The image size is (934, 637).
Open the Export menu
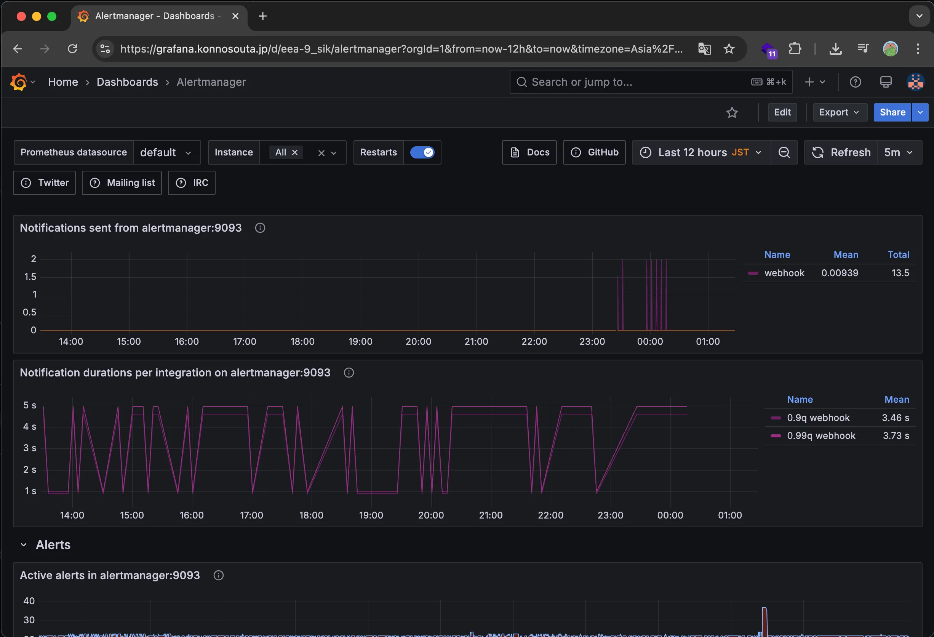(x=839, y=112)
